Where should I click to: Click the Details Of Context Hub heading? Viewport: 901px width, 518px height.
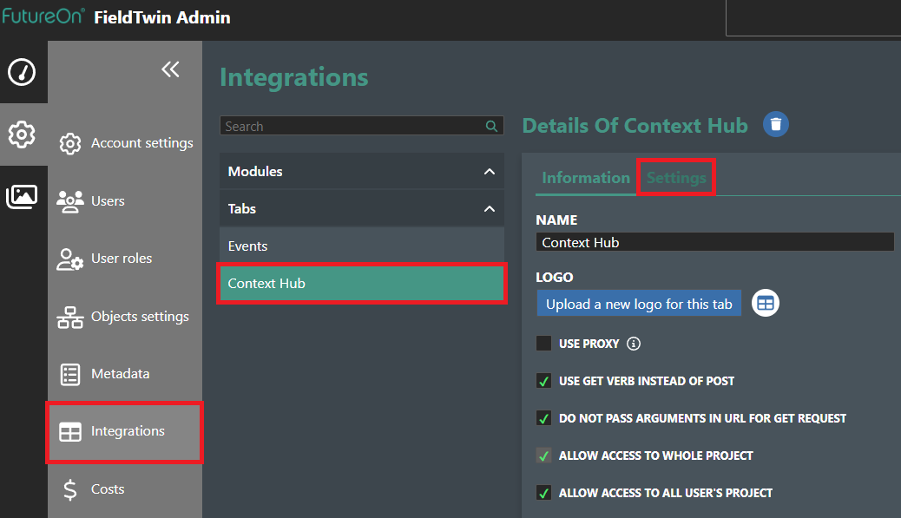(635, 125)
